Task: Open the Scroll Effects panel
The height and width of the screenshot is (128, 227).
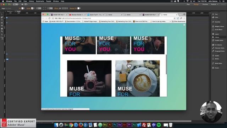Action: click(217, 30)
